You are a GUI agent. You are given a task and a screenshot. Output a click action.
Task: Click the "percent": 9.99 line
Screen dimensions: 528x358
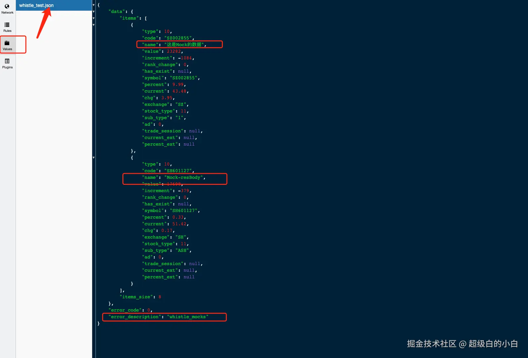[x=164, y=85]
